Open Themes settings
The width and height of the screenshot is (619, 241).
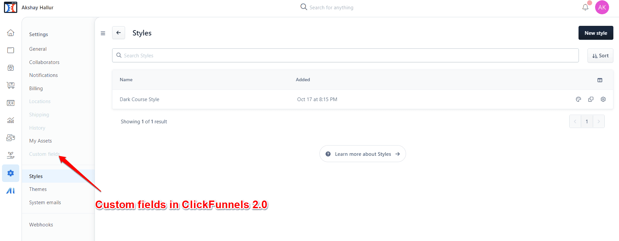[38, 189]
